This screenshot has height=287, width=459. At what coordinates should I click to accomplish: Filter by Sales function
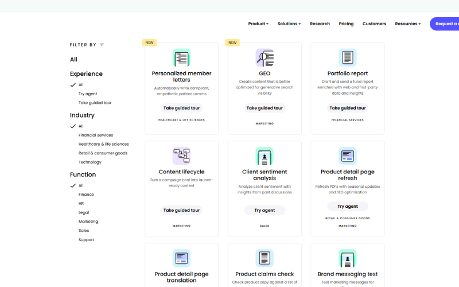pyautogui.click(x=84, y=231)
